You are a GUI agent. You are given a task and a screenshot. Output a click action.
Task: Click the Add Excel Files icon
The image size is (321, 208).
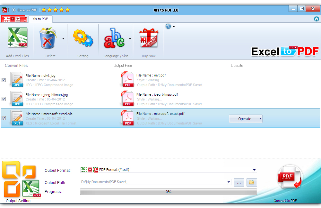tap(17, 37)
